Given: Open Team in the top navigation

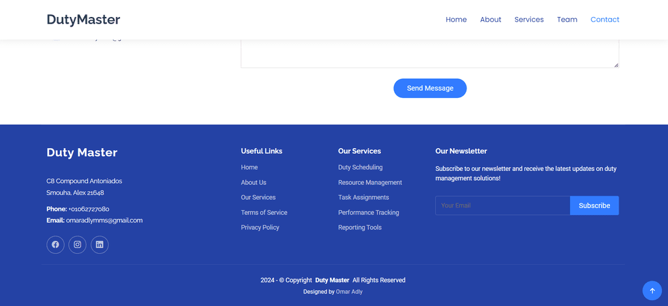Looking at the screenshot, I should [x=567, y=20].
